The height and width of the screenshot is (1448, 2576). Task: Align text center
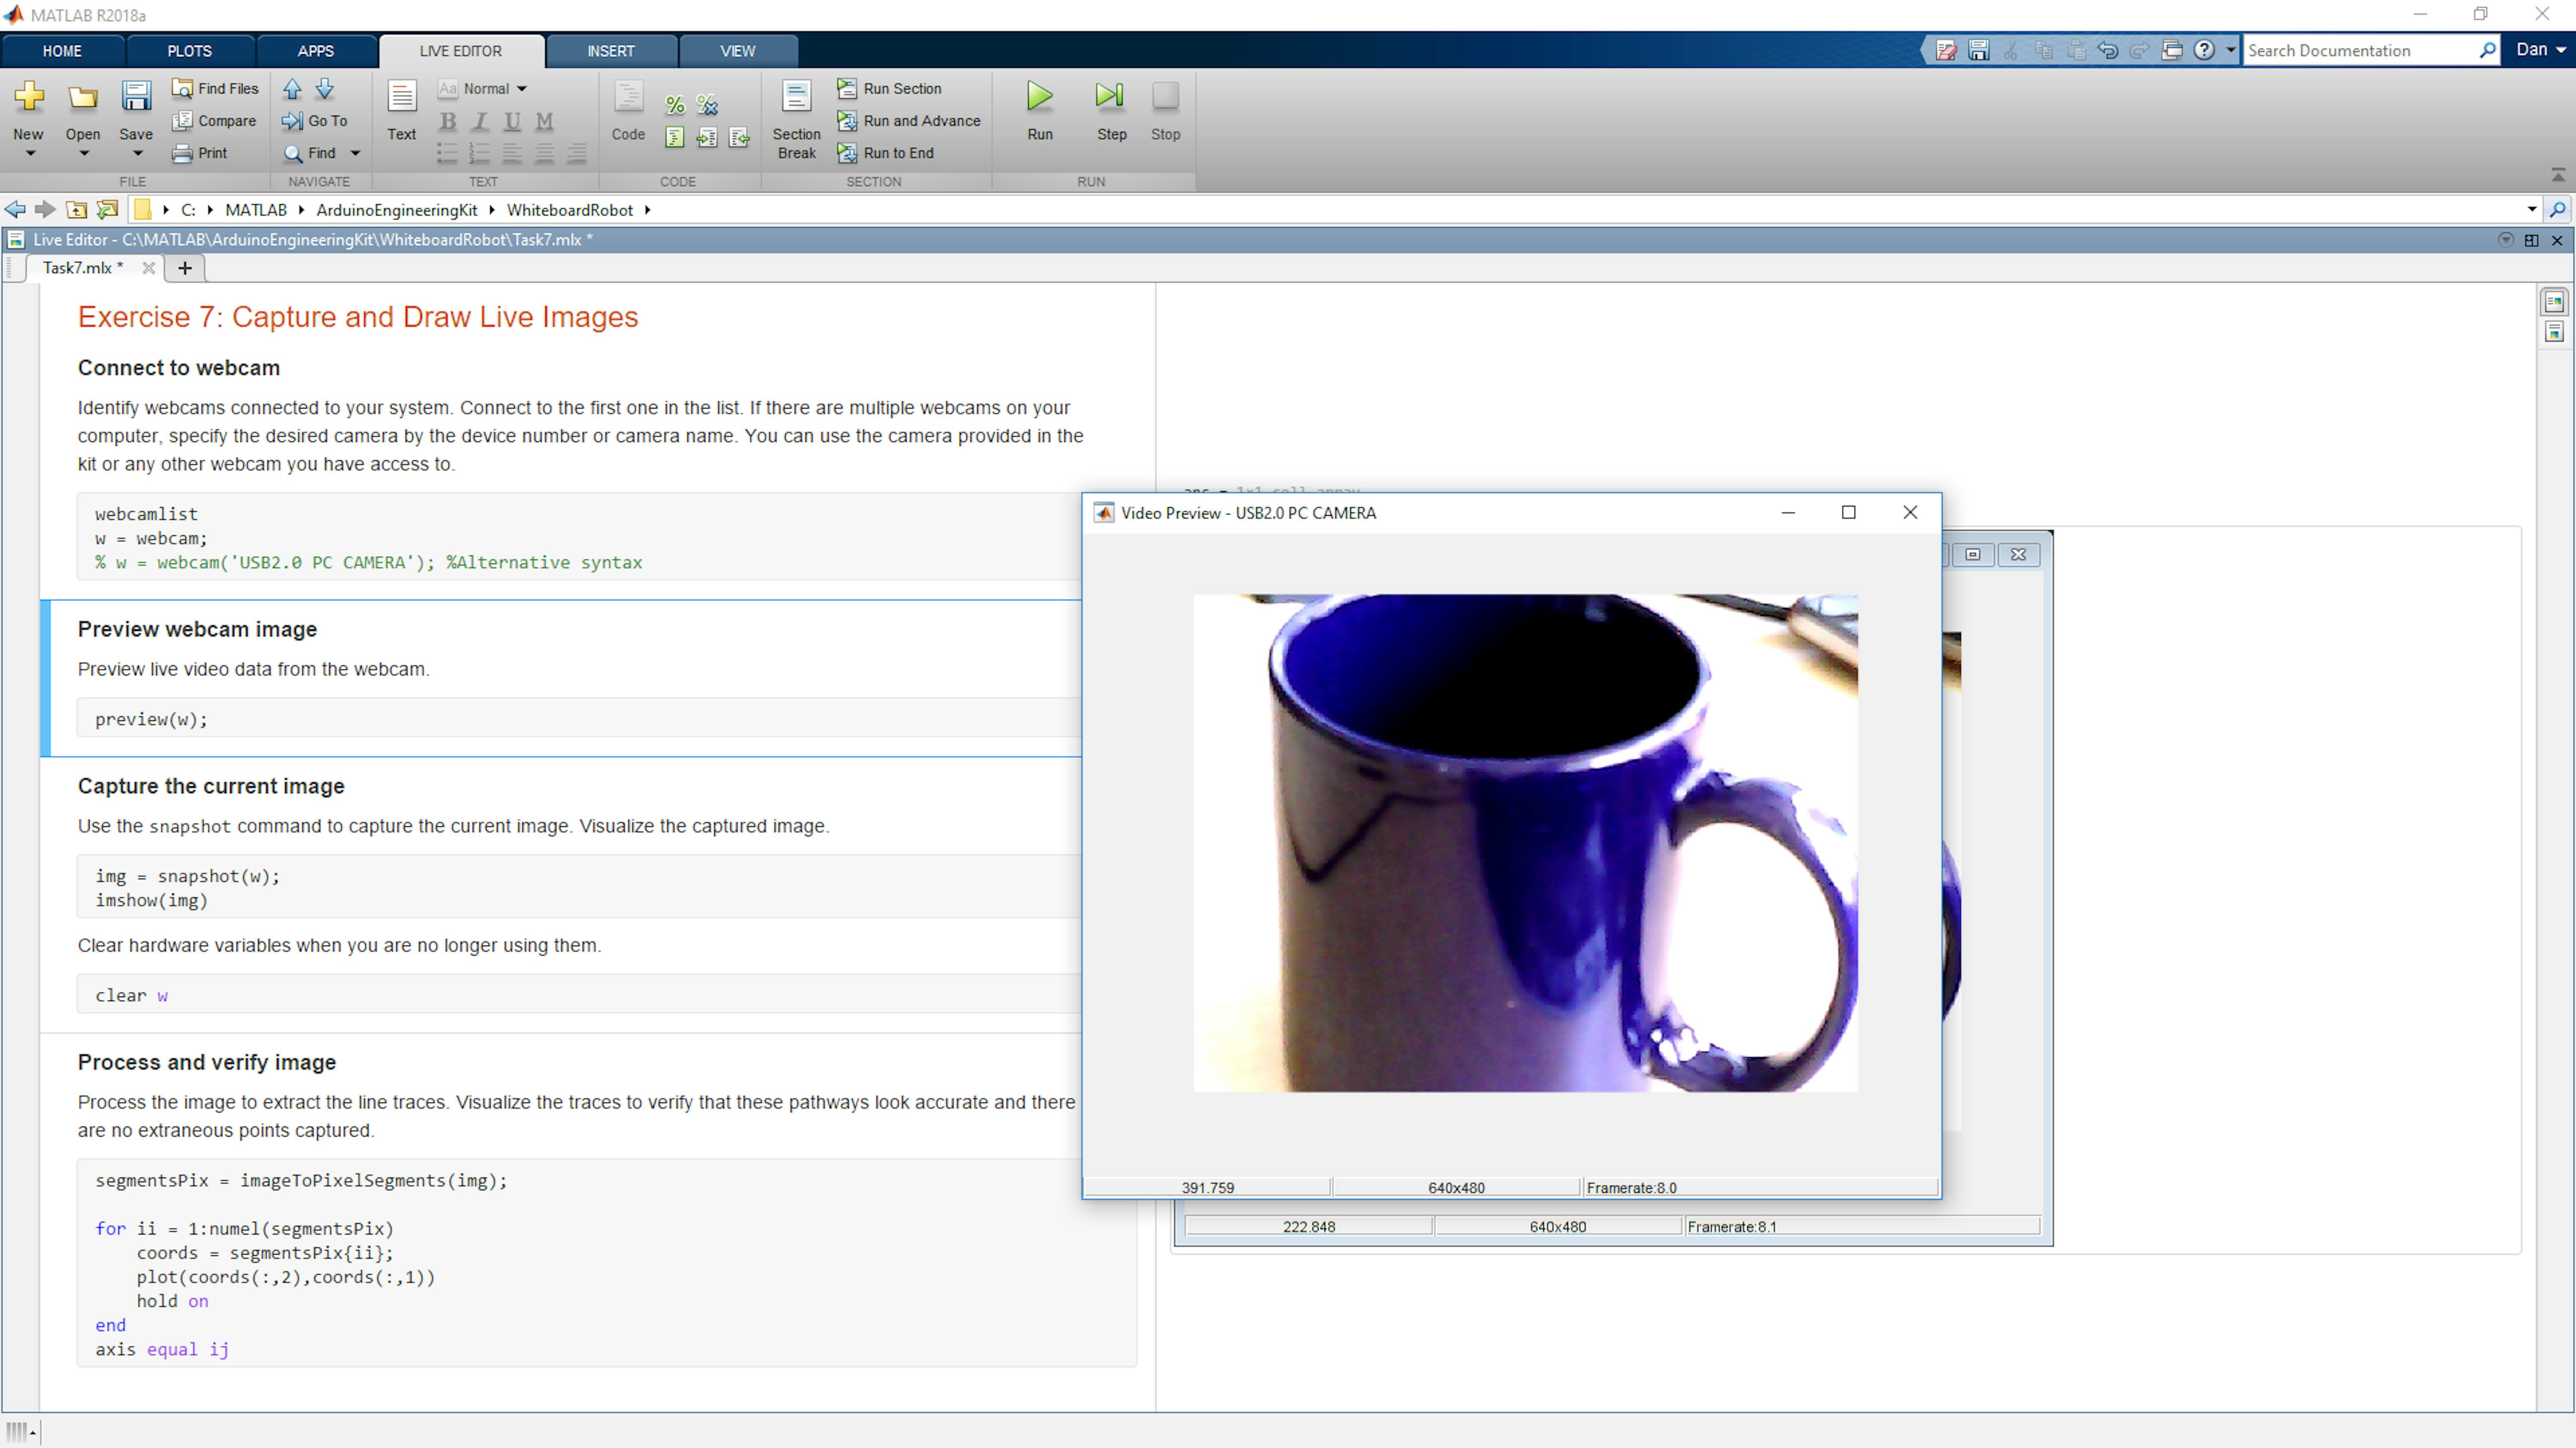544,153
